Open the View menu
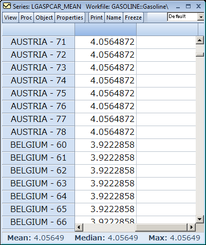 tap(10, 17)
